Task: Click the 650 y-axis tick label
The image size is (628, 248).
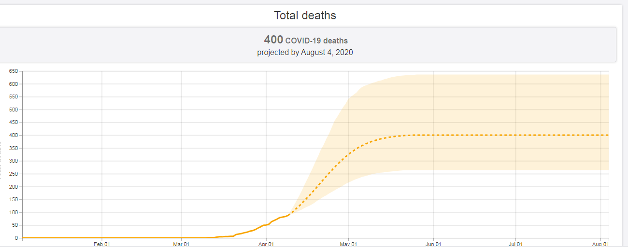Action: [14, 71]
